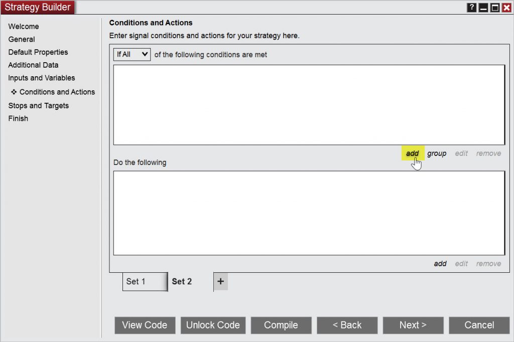
Task: Click inside the conditions list box
Action: 309,105
